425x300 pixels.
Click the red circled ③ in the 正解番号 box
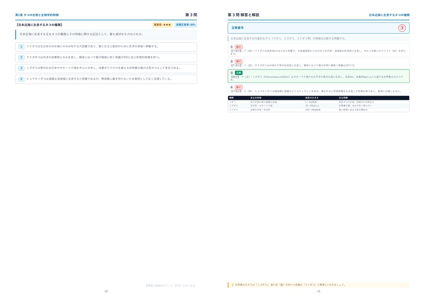402,28
